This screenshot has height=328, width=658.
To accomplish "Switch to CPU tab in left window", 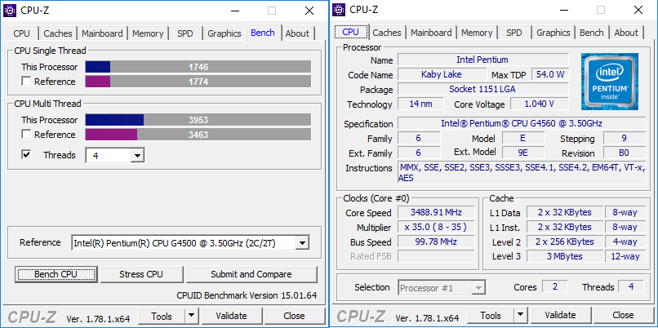I will [21, 33].
